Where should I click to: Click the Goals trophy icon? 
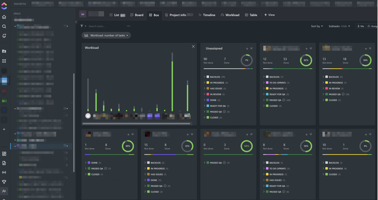[x=4, y=182]
